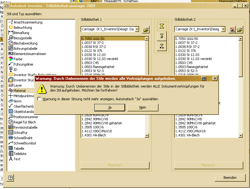Select '1.0038 RSt 37-2' in Stilbibliothek 2
The image size is (250, 189).
pyautogui.click(x=187, y=47)
